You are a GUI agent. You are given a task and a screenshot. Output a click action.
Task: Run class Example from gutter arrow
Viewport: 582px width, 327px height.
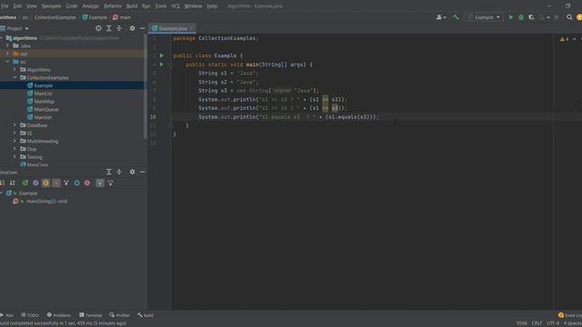point(162,55)
